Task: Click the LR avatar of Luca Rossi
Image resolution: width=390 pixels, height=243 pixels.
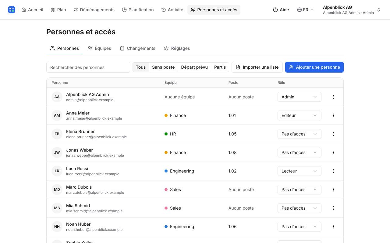Action: [57, 171]
